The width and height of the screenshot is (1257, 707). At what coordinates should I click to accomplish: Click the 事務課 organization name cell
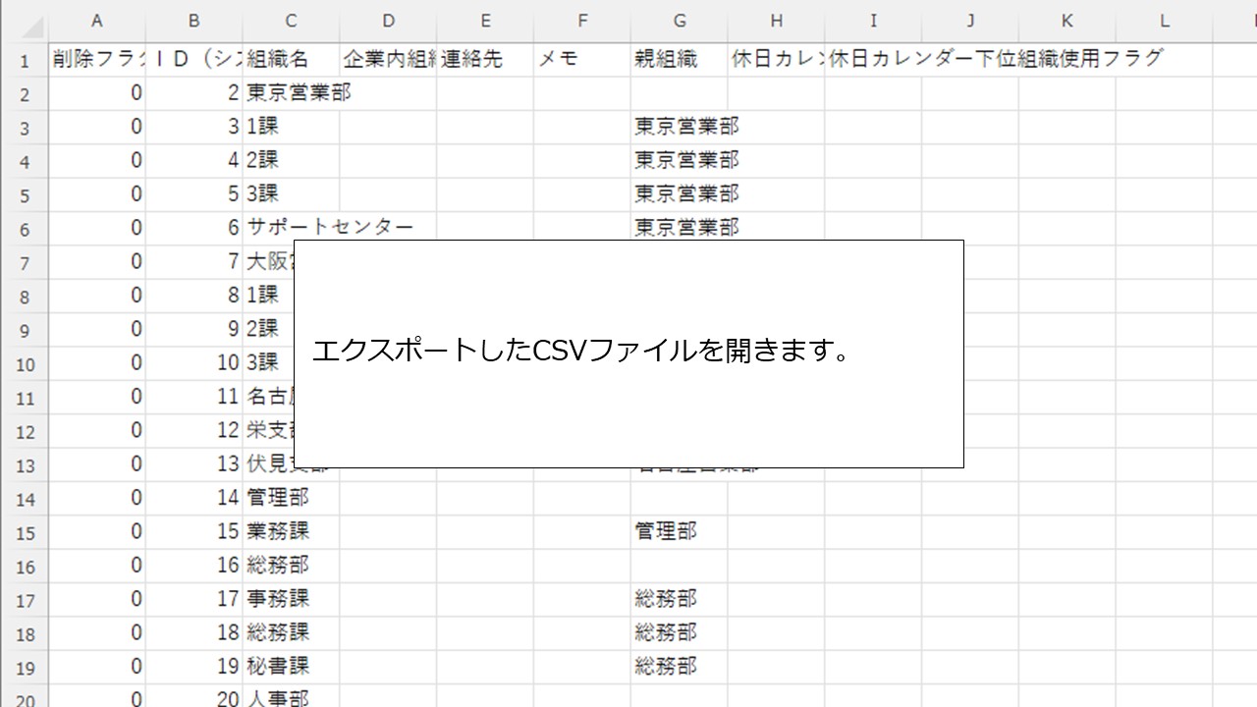click(290, 599)
